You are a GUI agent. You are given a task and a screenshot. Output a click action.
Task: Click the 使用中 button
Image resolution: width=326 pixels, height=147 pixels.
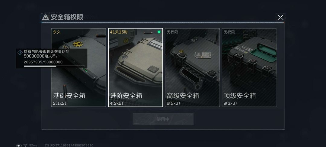tap(163, 119)
